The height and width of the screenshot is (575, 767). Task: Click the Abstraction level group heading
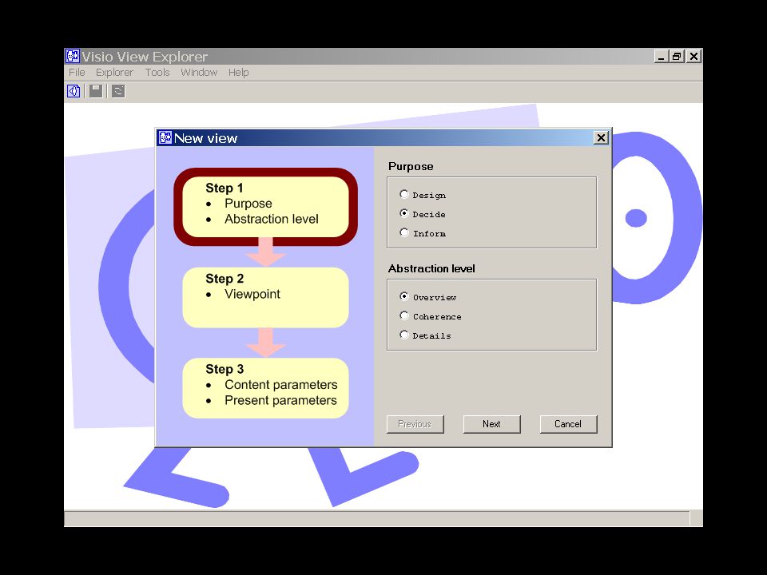(x=431, y=268)
